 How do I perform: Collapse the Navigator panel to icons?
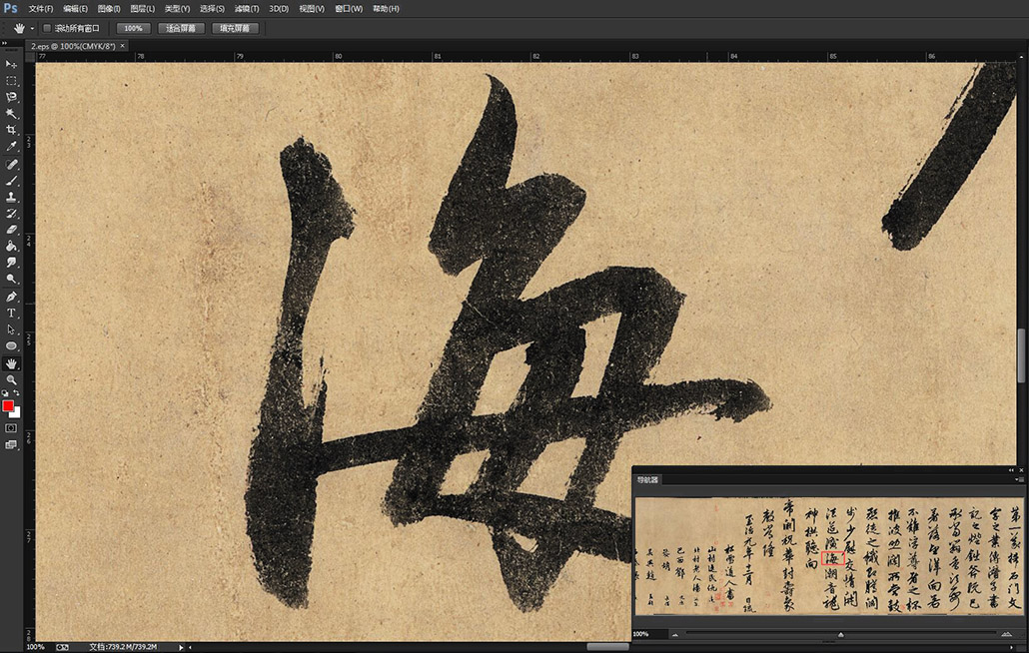point(1011,470)
